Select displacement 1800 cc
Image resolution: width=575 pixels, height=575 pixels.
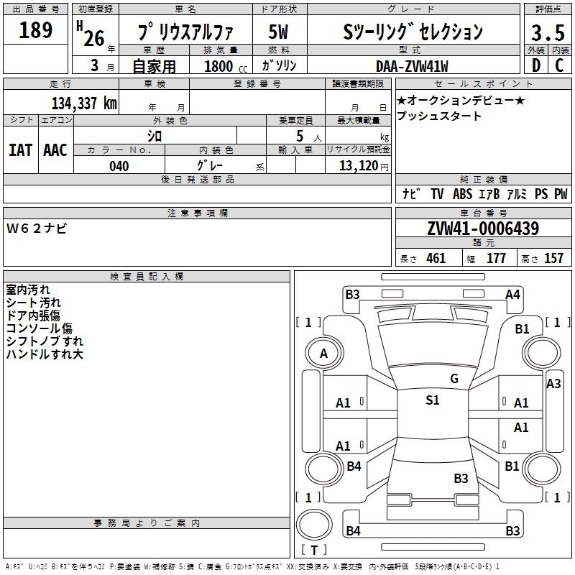[x=226, y=66]
